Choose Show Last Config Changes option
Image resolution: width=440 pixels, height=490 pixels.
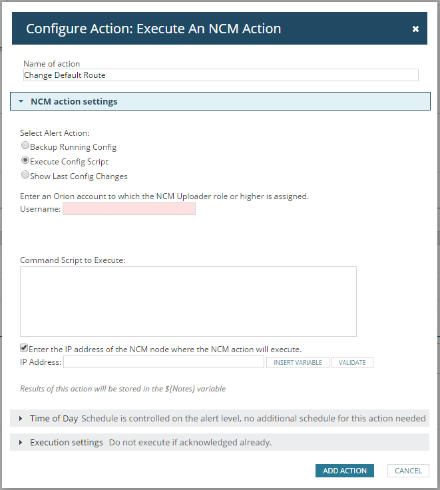[25, 175]
